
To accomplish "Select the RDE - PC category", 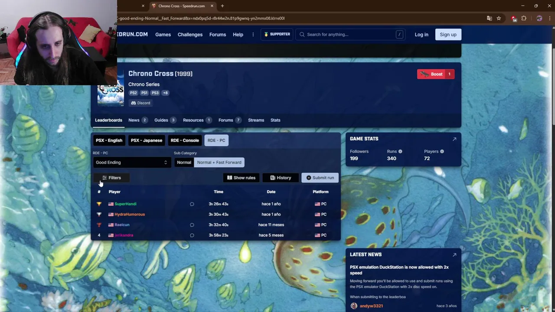I will 216,140.
